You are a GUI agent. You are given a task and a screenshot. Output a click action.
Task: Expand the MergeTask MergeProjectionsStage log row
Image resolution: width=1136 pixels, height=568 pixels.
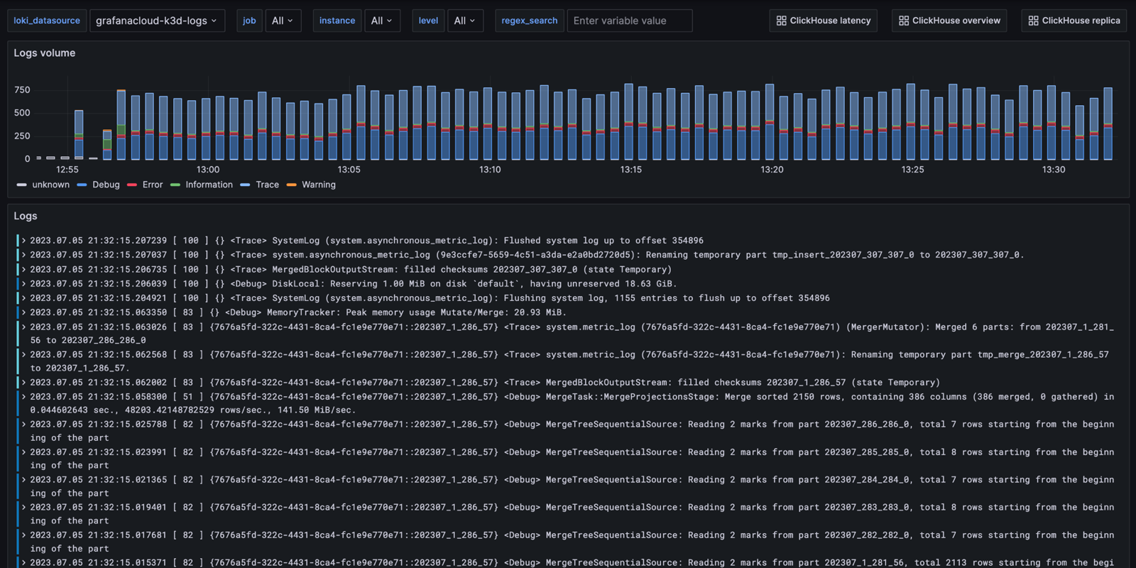click(x=23, y=397)
